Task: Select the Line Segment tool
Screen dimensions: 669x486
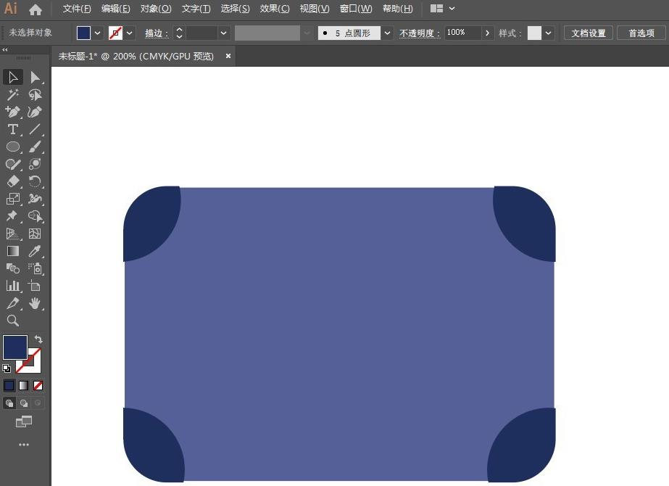Action: tap(35, 129)
